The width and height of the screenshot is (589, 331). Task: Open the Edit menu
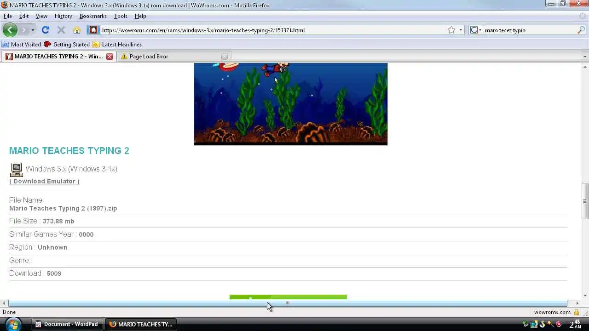[x=24, y=16]
